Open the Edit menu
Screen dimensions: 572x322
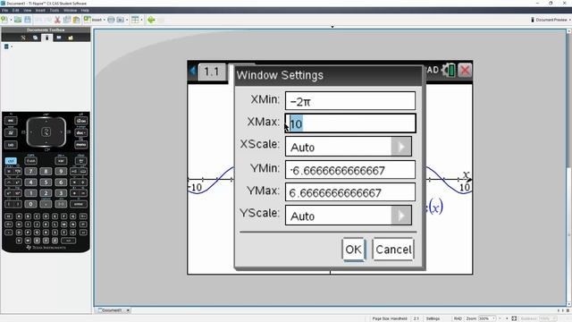[16, 10]
